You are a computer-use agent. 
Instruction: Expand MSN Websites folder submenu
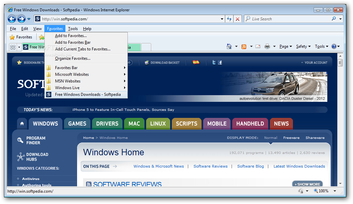click(86, 81)
